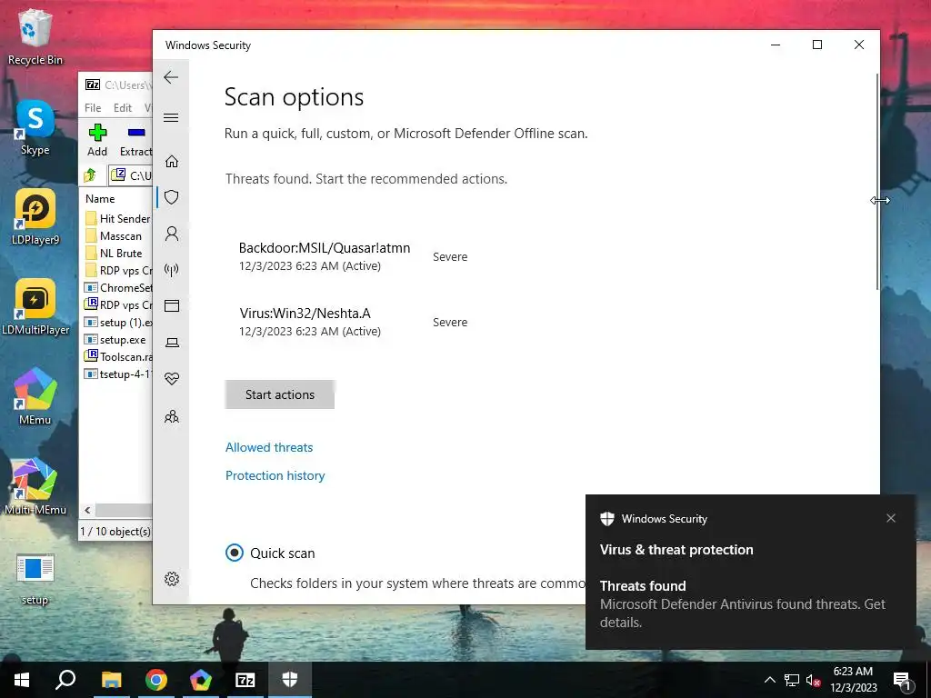Open setup file on desktop
Image resolution: width=931 pixels, height=698 pixels.
click(x=35, y=579)
